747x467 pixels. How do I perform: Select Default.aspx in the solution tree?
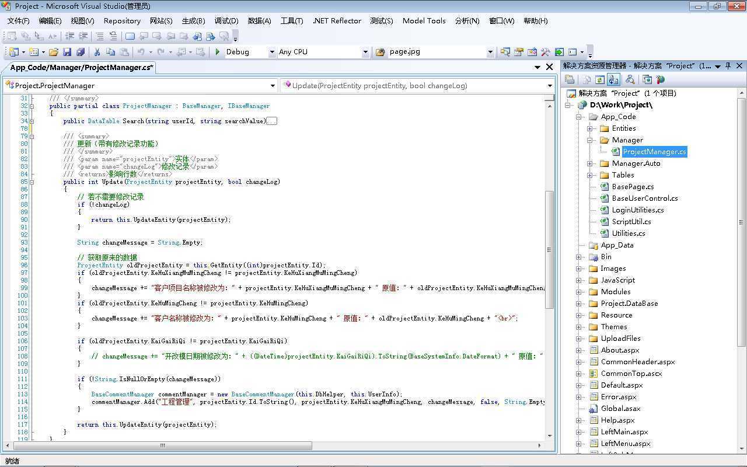tap(622, 385)
